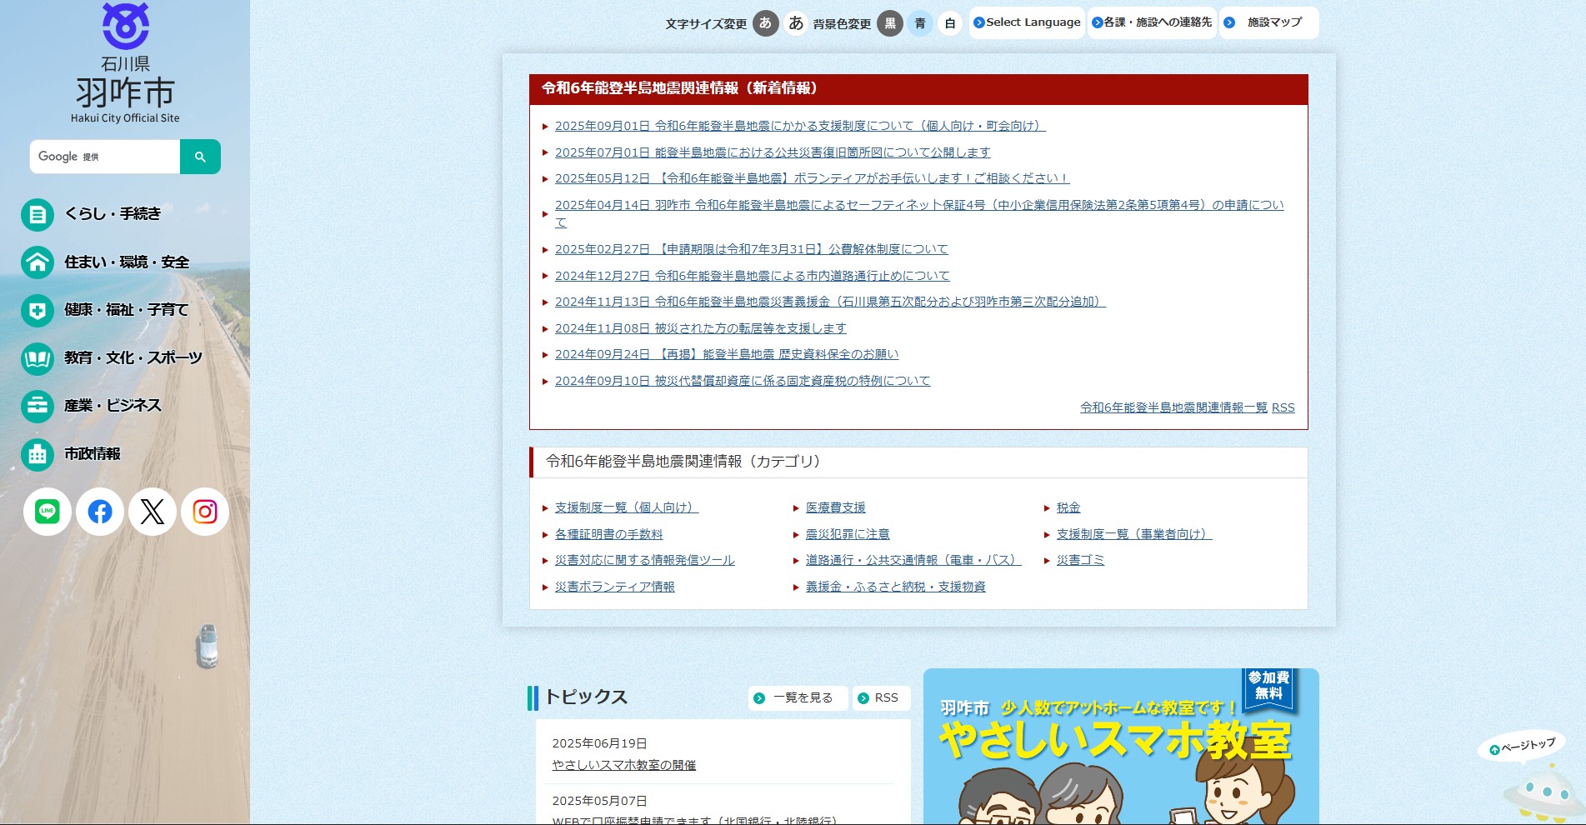The image size is (1586, 825).
Task: Open 令和6年能登半島地震関連情報一覧 link
Action: point(1173,407)
